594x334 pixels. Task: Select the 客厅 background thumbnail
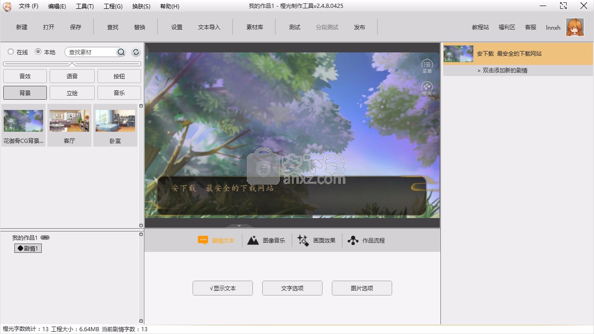tap(70, 126)
